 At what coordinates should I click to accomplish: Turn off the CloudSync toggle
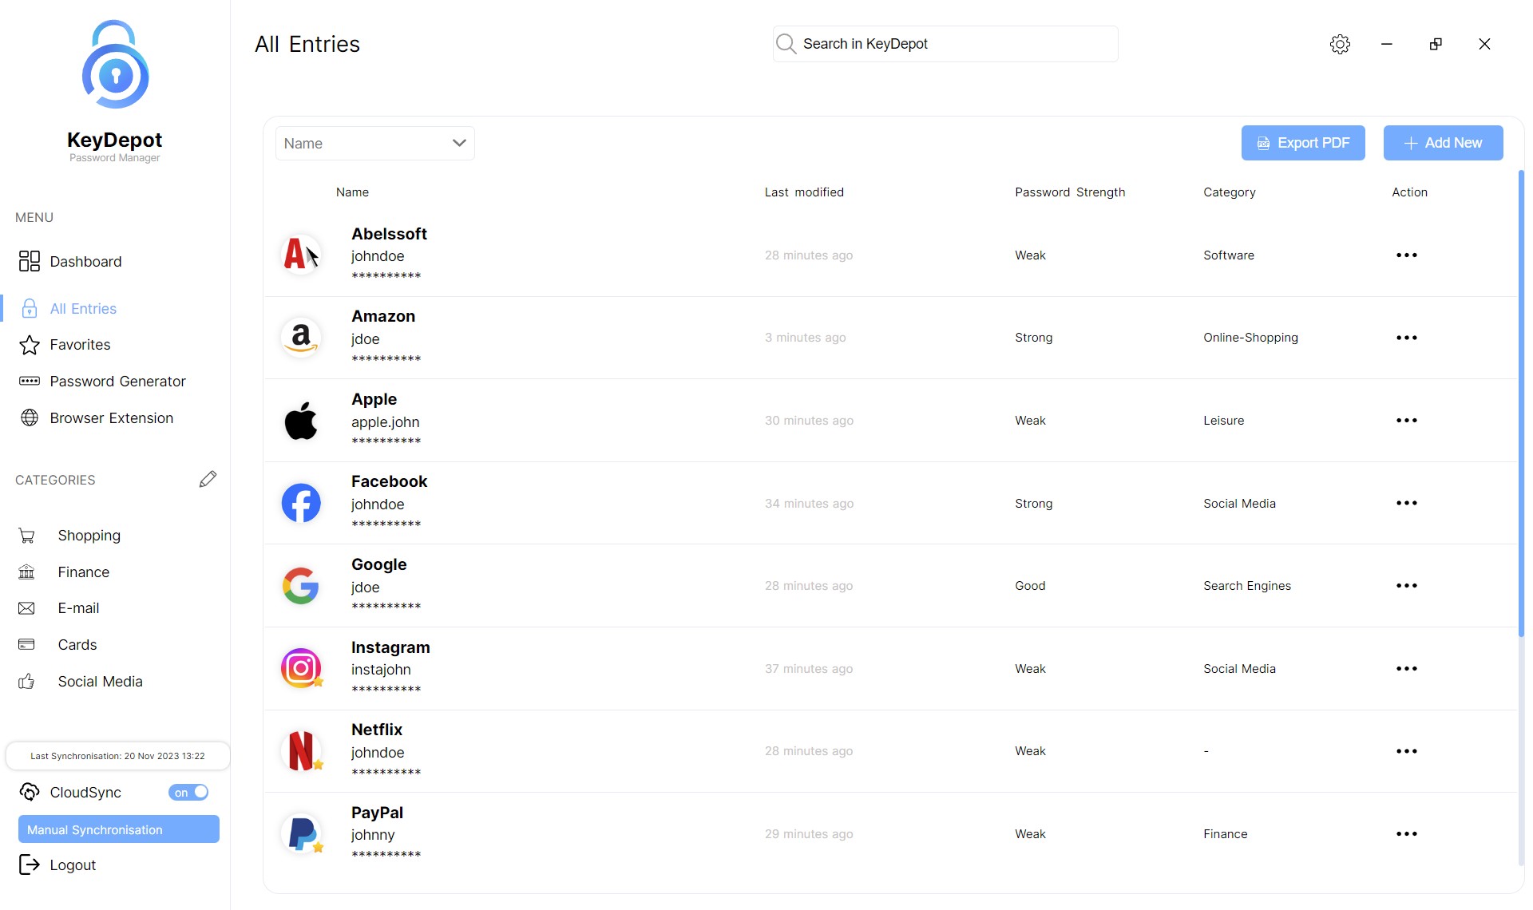click(188, 792)
